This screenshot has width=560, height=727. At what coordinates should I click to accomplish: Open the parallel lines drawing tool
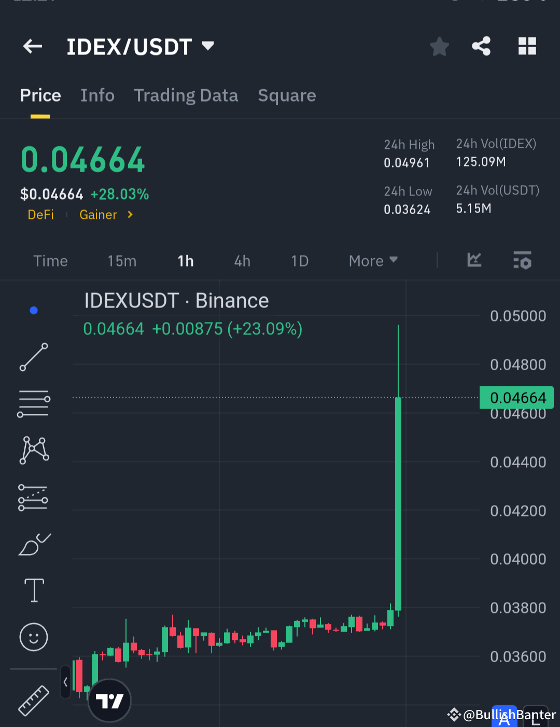coord(34,403)
